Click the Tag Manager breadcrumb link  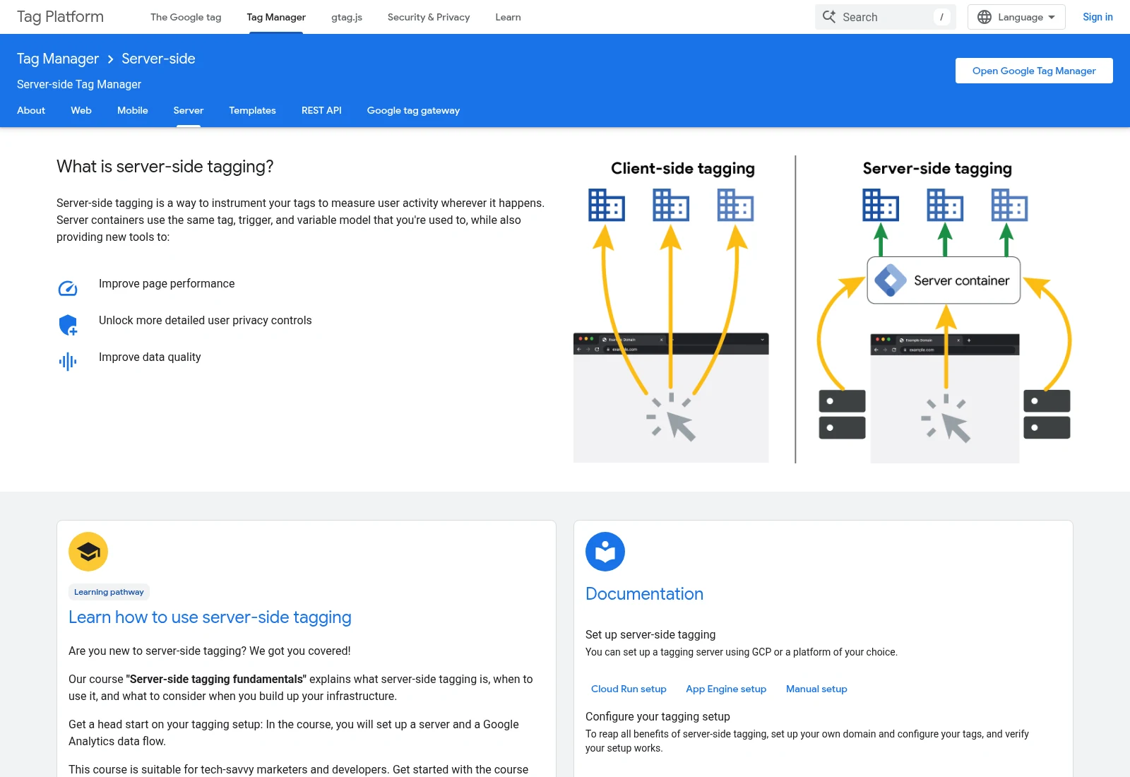pyautogui.click(x=58, y=59)
